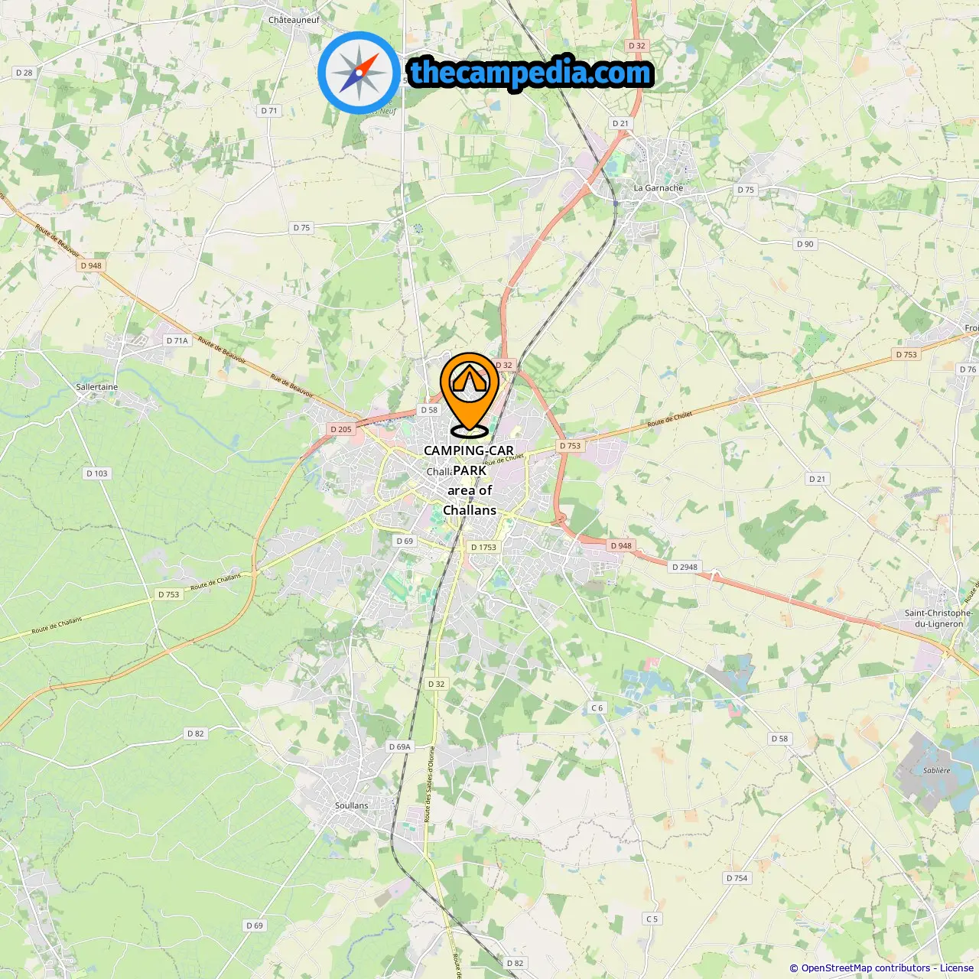Click the D 1753 road shield

(483, 547)
